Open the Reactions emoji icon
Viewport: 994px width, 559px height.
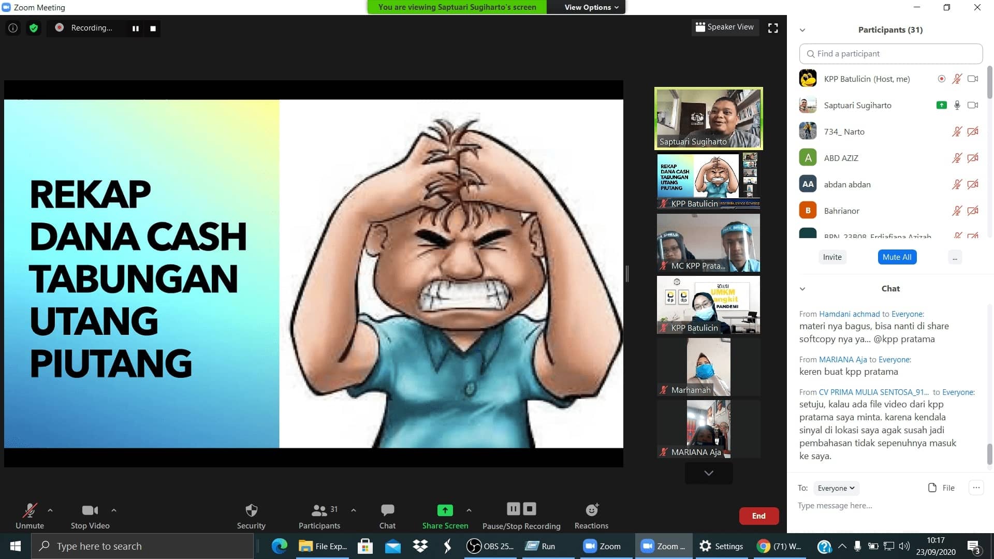pos(591,511)
